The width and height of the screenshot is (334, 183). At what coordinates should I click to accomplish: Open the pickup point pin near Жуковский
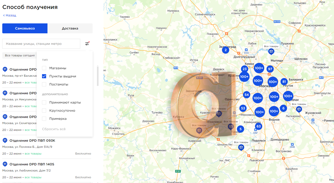(299, 109)
